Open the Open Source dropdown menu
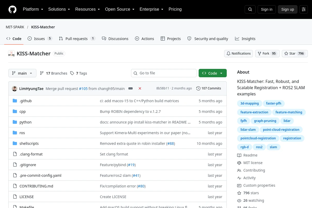This screenshot has width=312, height=208. (120, 9)
